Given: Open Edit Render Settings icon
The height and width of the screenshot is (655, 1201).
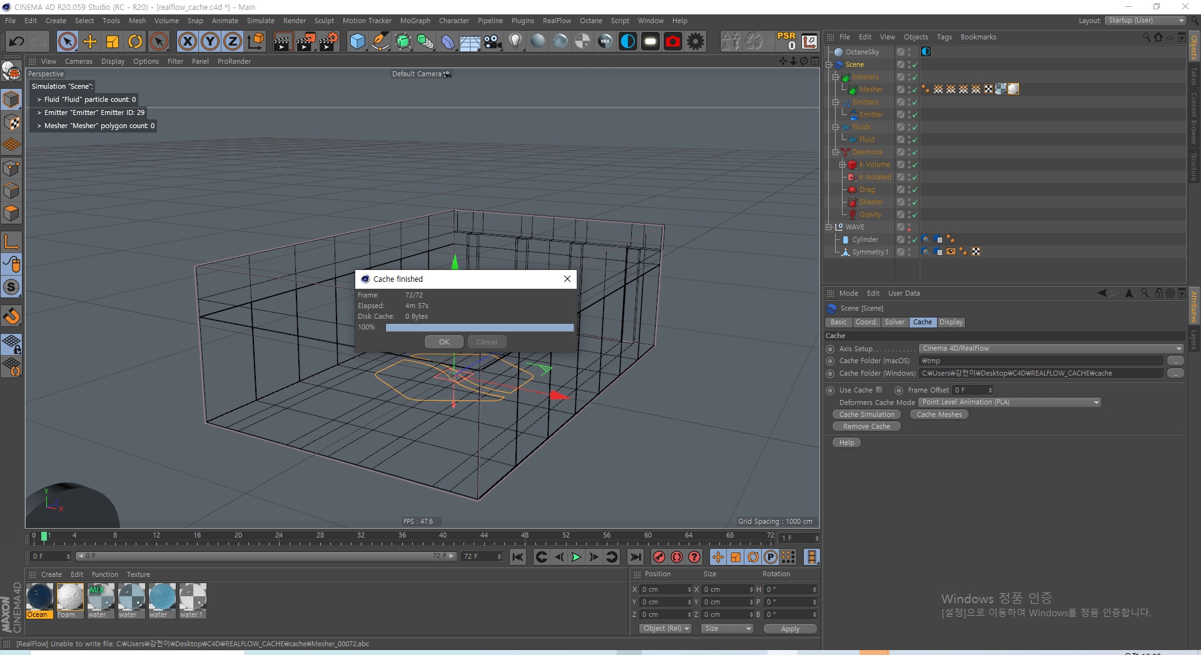Looking at the screenshot, I should click(x=328, y=42).
